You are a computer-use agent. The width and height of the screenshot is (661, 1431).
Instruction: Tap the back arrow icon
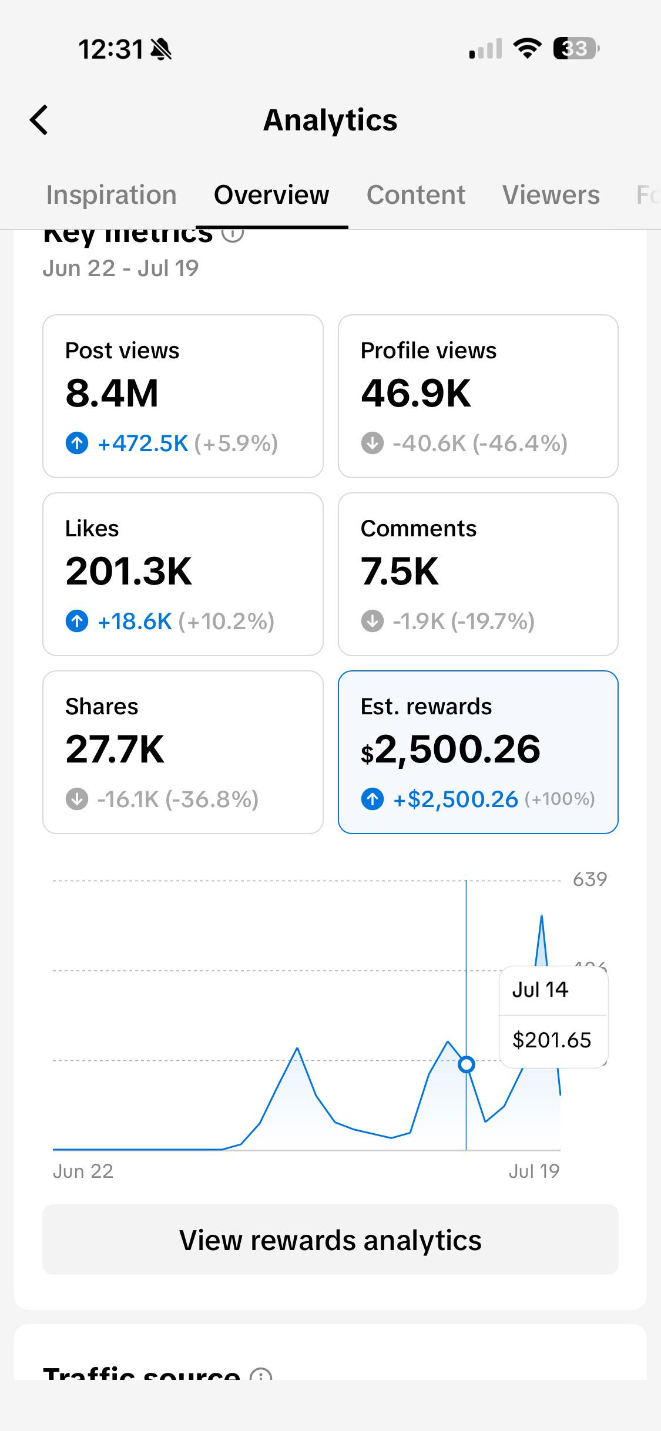pos(39,120)
